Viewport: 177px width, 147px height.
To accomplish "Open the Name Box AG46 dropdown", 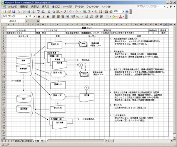I will (26, 21).
